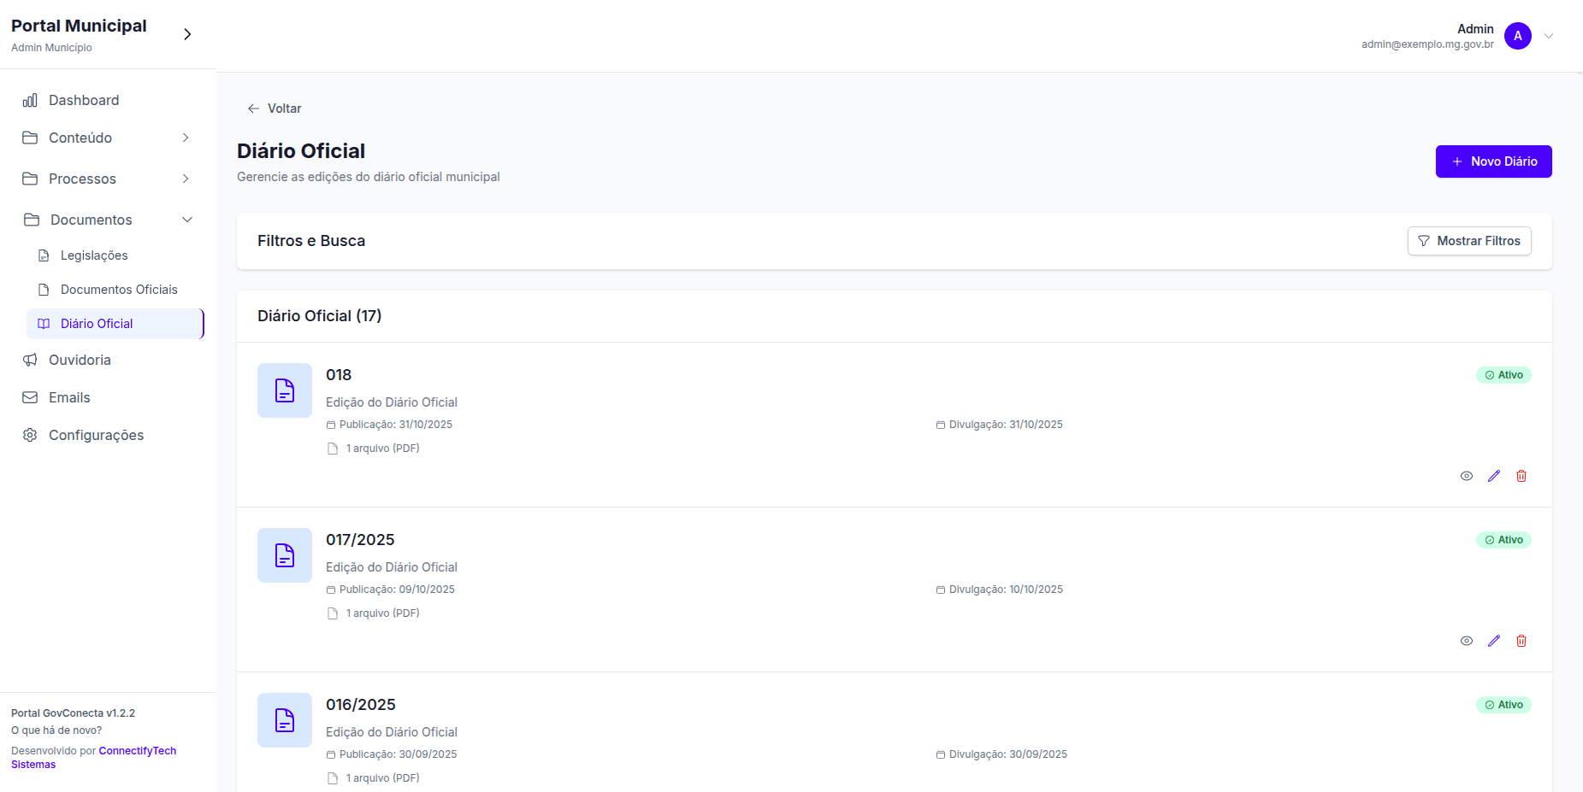The image size is (1583, 792).
Task: Follow the ConnectifyTech Sistemas link
Action: pyautogui.click(x=137, y=751)
